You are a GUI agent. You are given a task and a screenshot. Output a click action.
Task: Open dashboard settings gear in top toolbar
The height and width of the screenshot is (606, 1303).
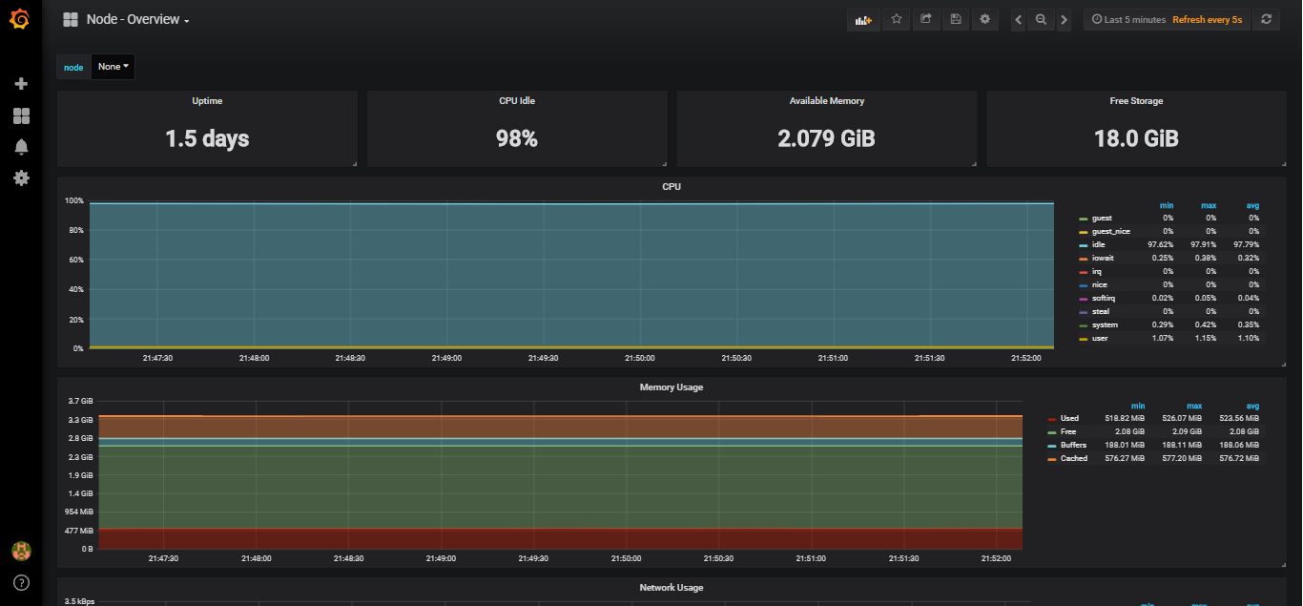[x=984, y=19]
